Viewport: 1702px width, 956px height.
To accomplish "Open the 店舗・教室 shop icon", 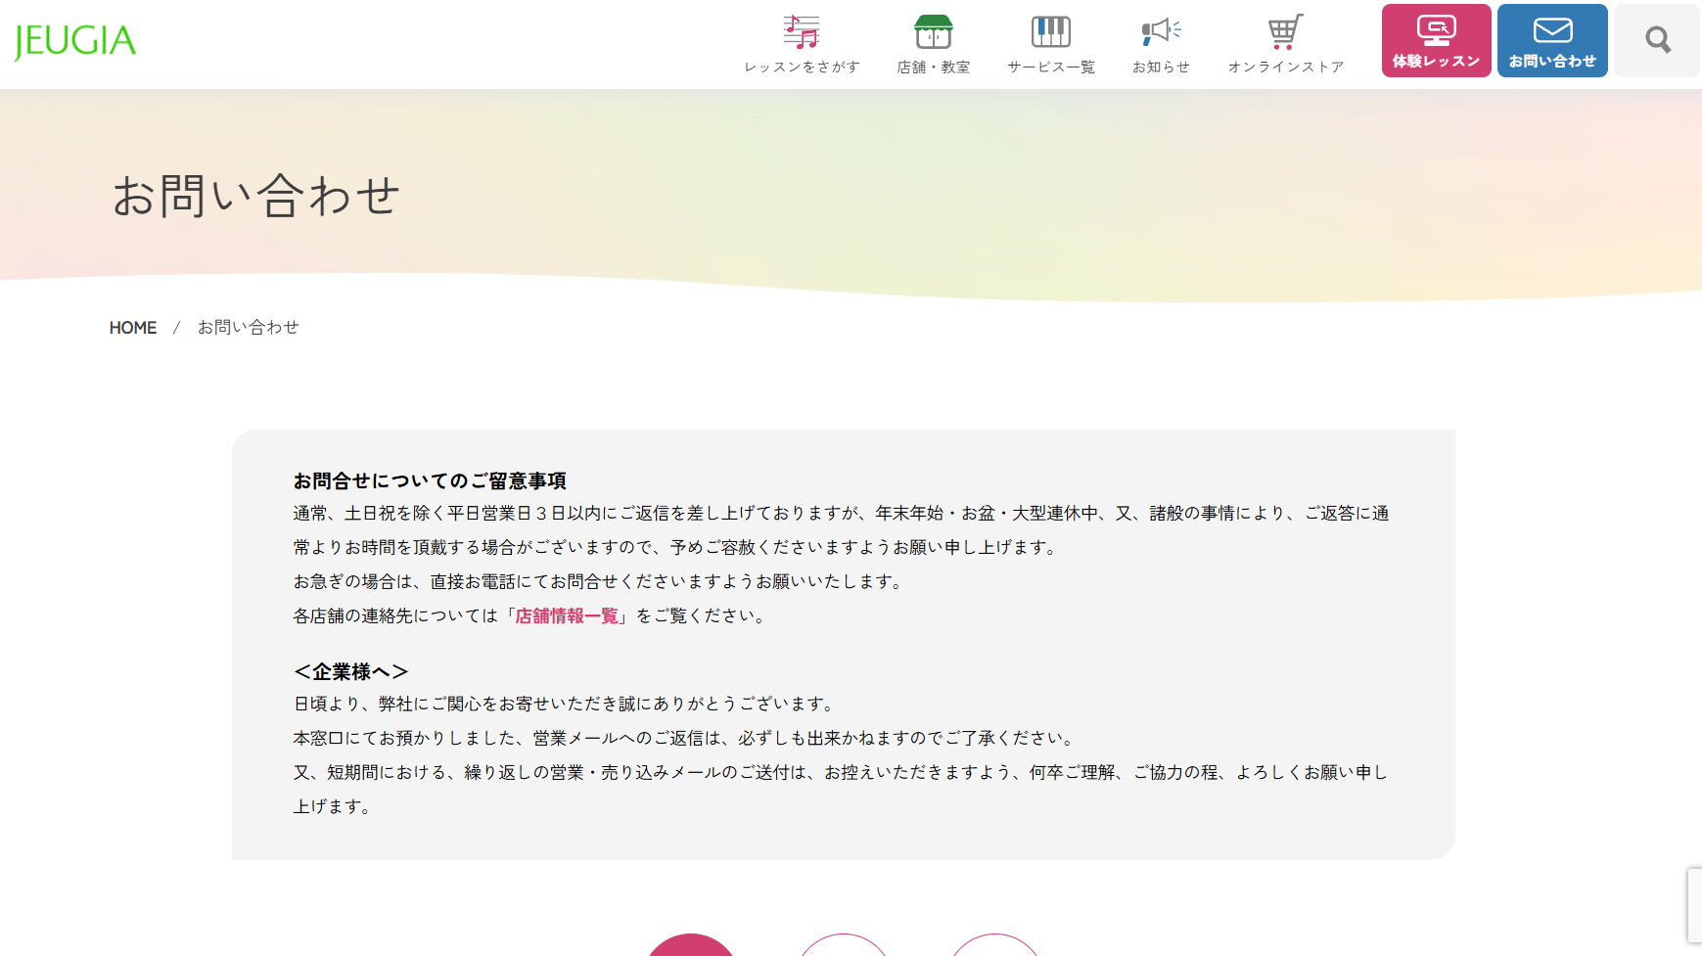I will point(934,31).
